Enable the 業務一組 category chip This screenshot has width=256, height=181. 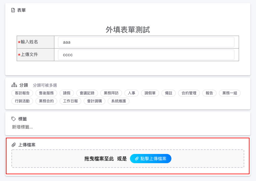pyautogui.click(x=230, y=93)
